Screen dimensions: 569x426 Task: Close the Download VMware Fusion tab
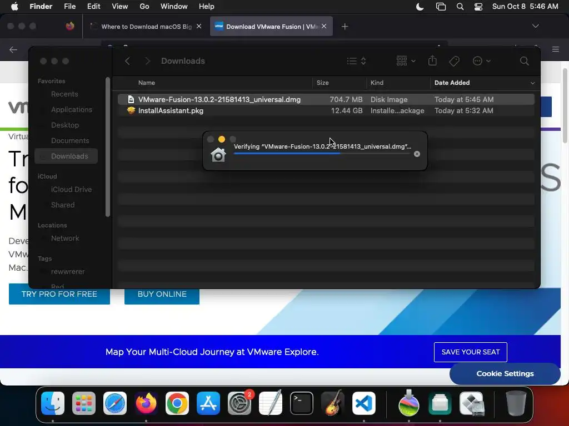pos(324,26)
